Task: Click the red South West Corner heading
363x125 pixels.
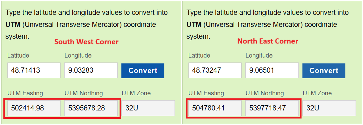Action: (x=86, y=42)
